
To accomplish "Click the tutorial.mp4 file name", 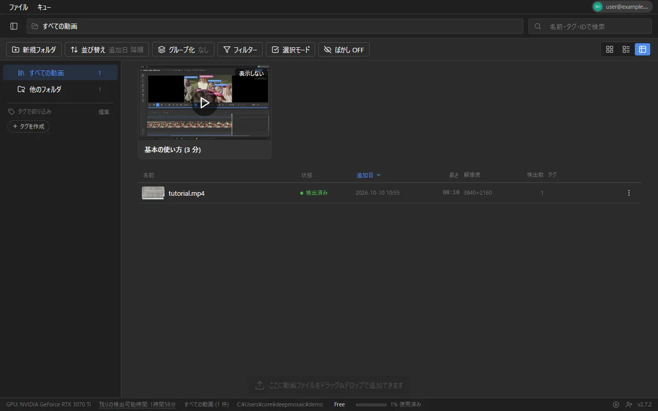I will (x=187, y=193).
